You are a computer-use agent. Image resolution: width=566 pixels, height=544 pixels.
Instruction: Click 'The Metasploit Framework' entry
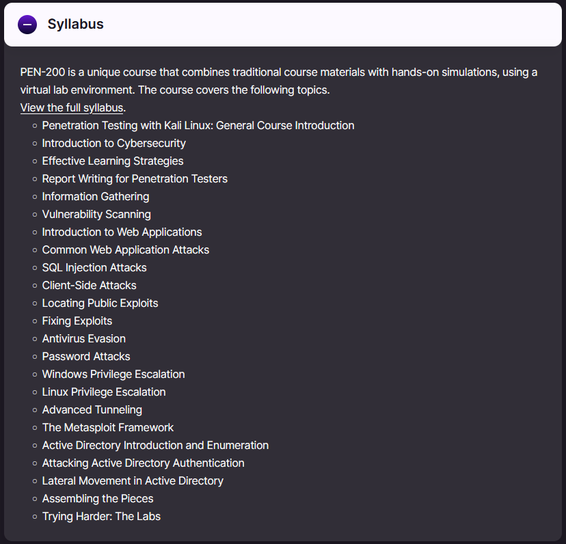[x=108, y=428]
